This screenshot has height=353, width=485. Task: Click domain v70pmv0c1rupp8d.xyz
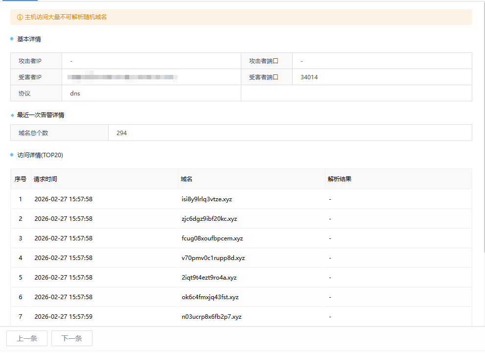point(213,258)
